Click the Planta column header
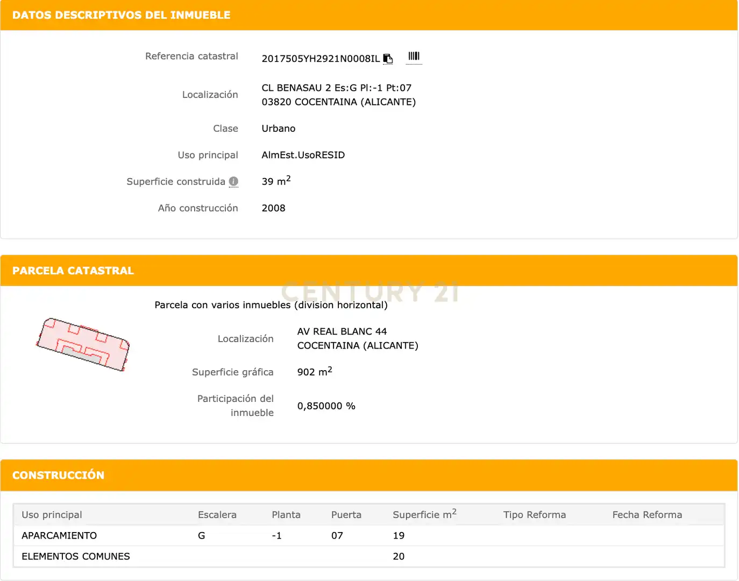The width and height of the screenshot is (739, 581). point(286,515)
